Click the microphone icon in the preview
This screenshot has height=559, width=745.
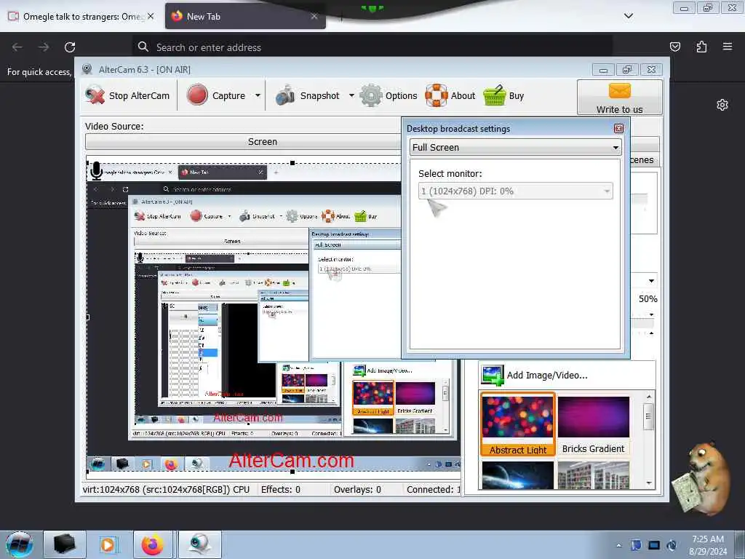pyautogui.click(x=97, y=171)
